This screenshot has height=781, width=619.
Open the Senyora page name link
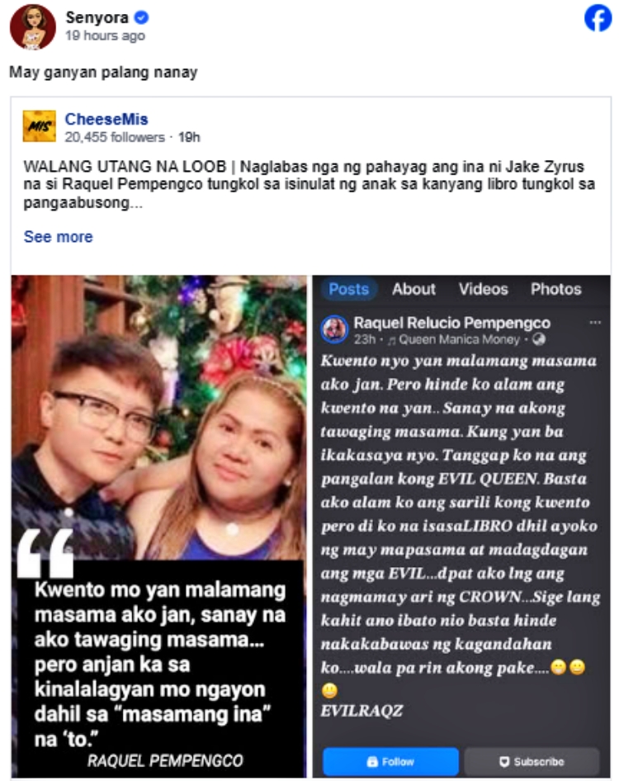coord(97,17)
